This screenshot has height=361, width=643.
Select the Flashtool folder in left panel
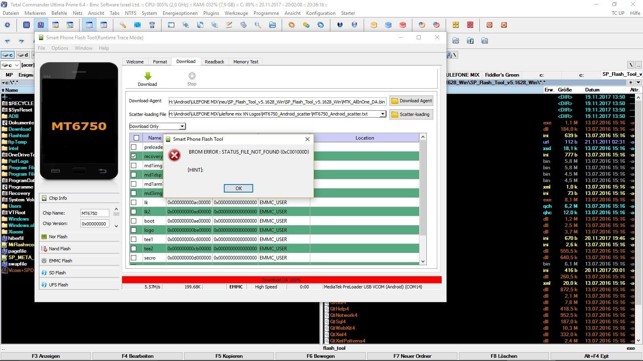click(x=18, y=136)
